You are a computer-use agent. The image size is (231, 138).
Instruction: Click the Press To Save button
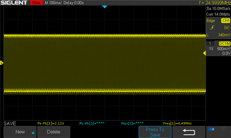point(155,132)
